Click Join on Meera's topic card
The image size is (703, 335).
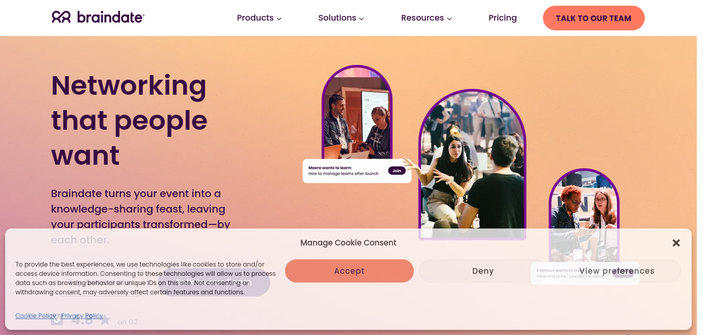pos(397,171)
